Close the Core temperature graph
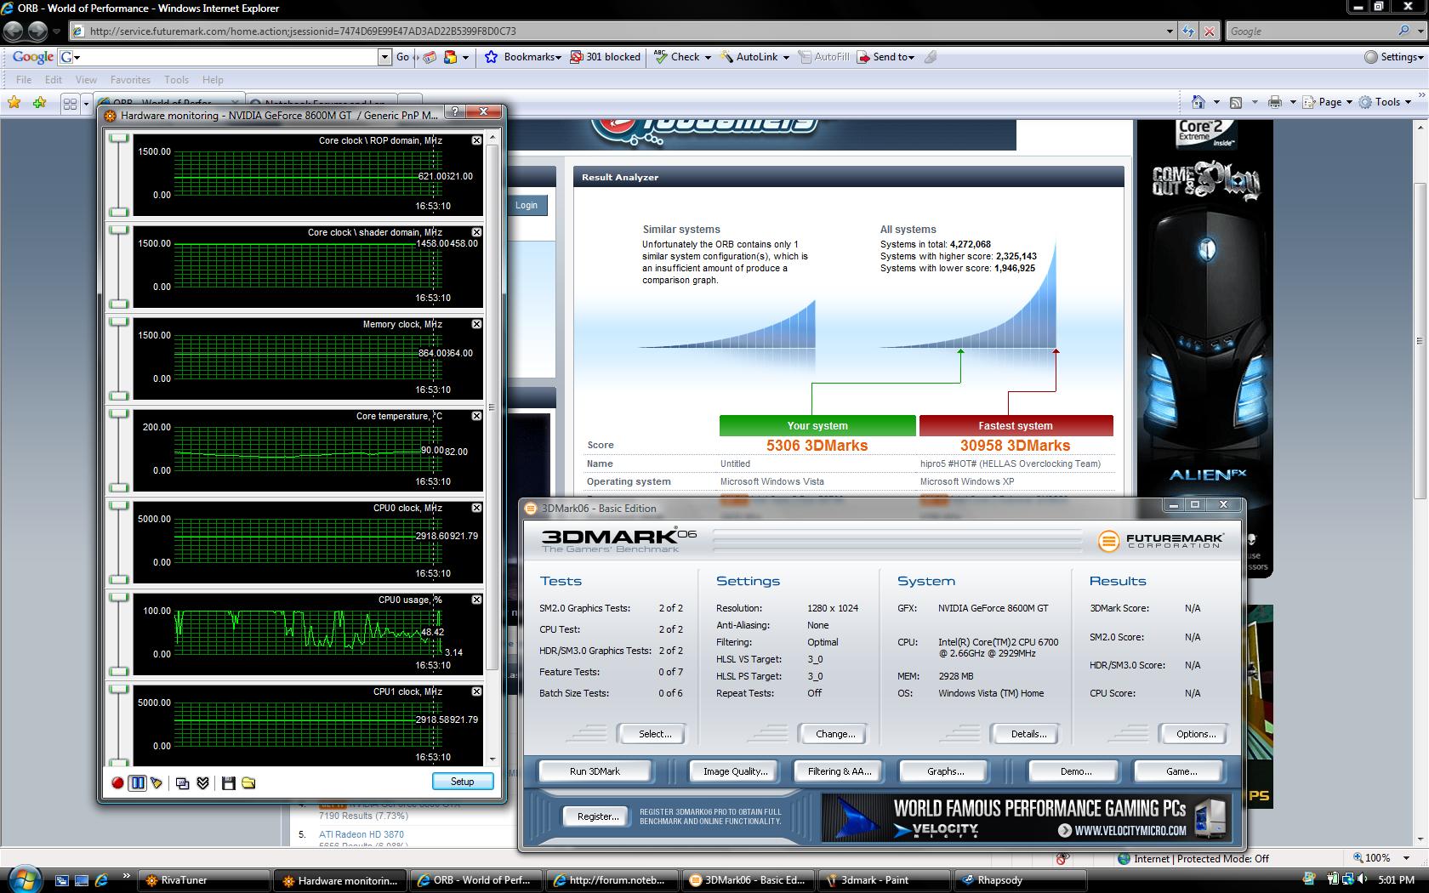The width and height of the screenshot is (1429, 893). [476, 416]
